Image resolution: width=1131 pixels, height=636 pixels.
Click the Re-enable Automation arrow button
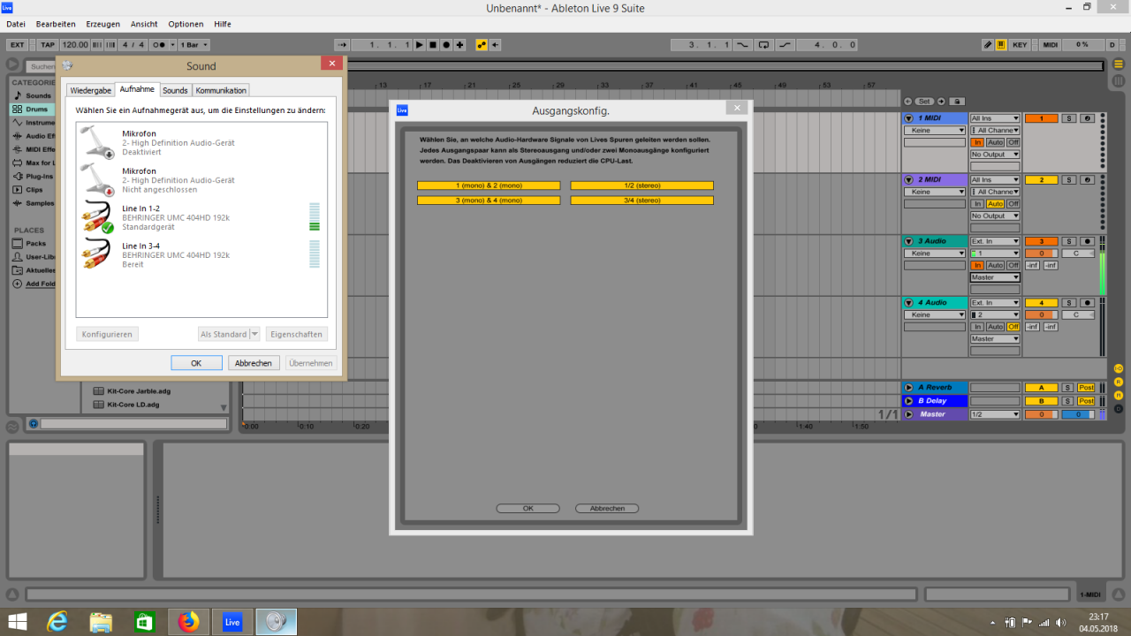pos(495,44)
